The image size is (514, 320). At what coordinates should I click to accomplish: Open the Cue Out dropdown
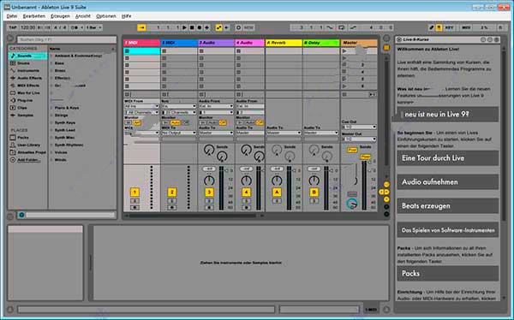[359, 127]
